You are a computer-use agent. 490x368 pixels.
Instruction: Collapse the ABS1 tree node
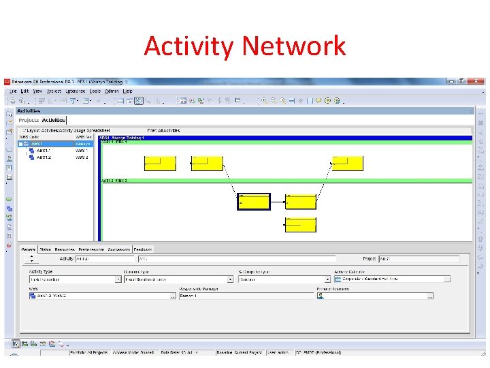pos(21,144)
